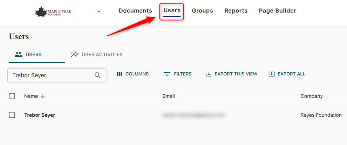Click the Email column header
Image resolution: width=347 pixels, height=145 pixels.
[x=169, y=96]
